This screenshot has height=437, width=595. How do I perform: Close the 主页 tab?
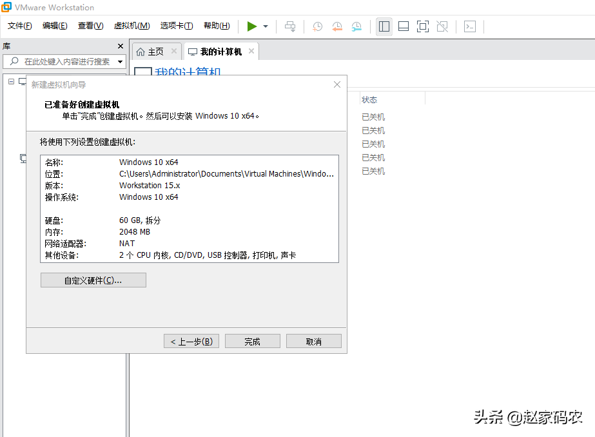coord(174,51)
